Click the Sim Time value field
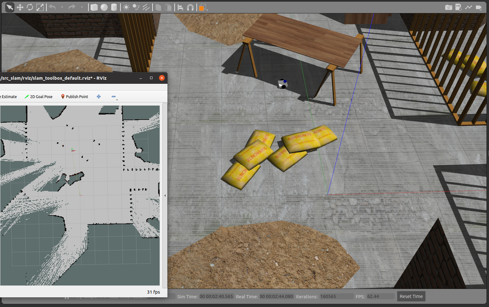489x307 pixels. 216,296
